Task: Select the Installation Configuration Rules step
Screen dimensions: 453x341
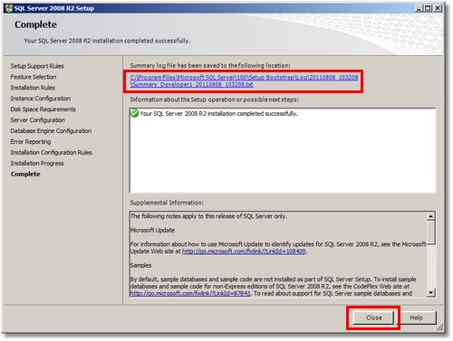Action: click(x=51, y=153)
